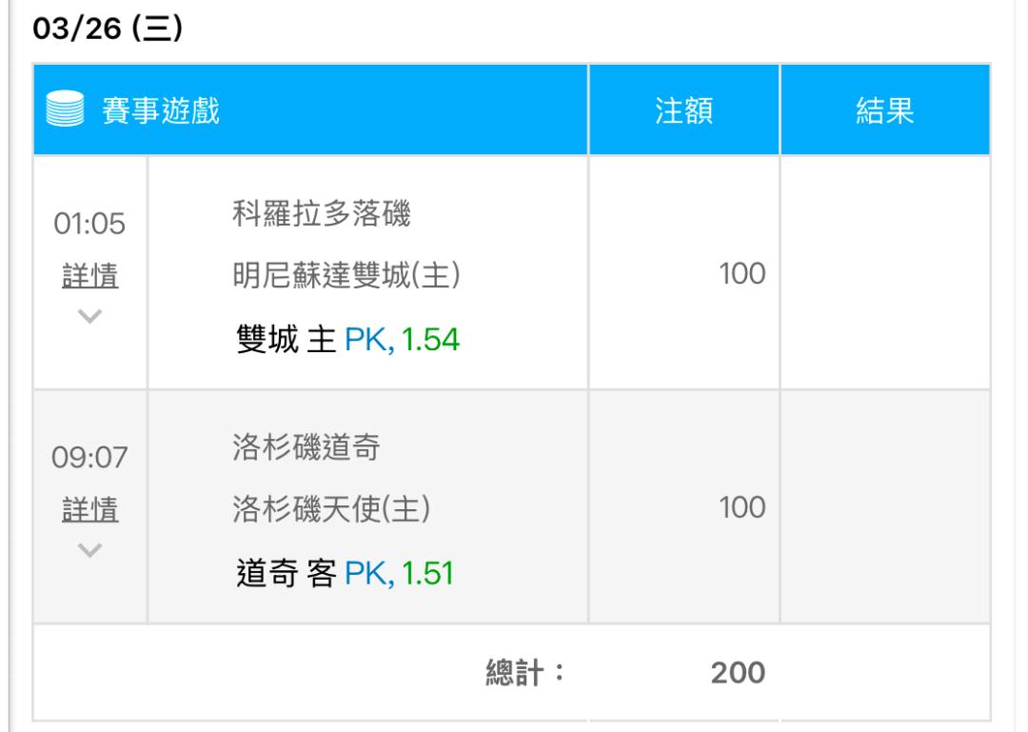Screen dimensions: 1028x732
Task: Click team name 明尼蘇達雙城(主)
Action: point(346,275)
